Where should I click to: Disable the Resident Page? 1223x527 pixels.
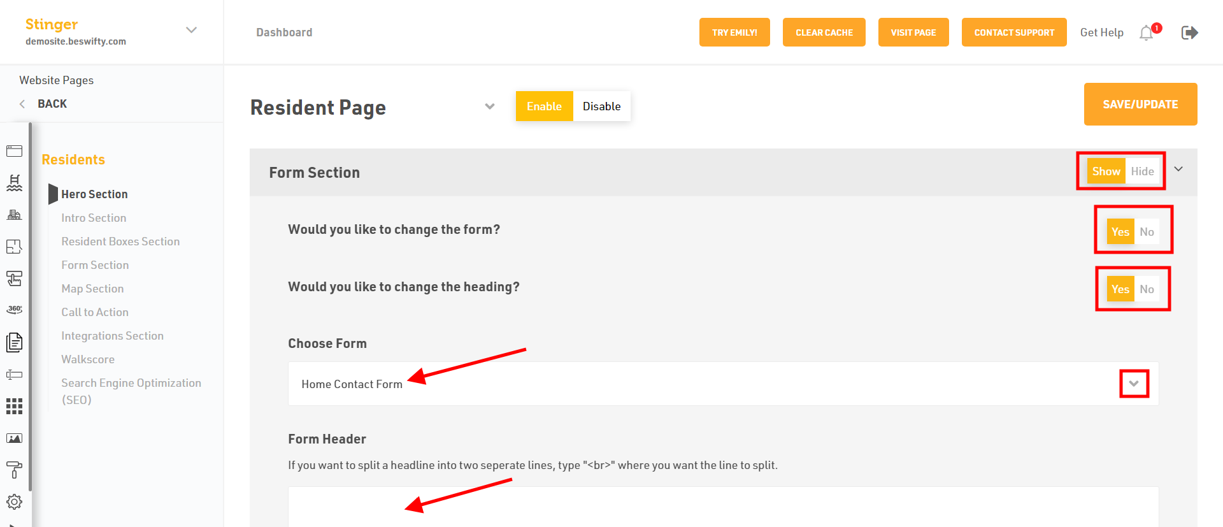coord(601,106)
